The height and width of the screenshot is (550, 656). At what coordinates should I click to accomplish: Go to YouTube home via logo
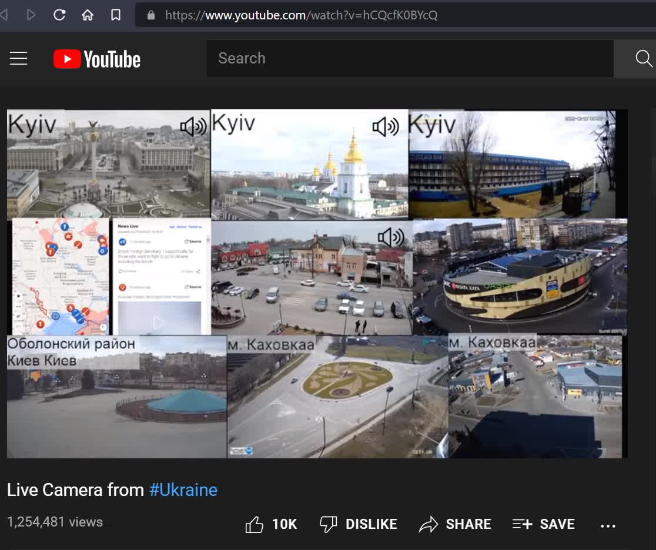click(97, 59)
